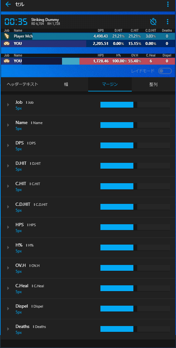This screenshot has height=348, width=176.
Task: Expand the C.D.HIT margin setting
Action: (x=8, y=207)
